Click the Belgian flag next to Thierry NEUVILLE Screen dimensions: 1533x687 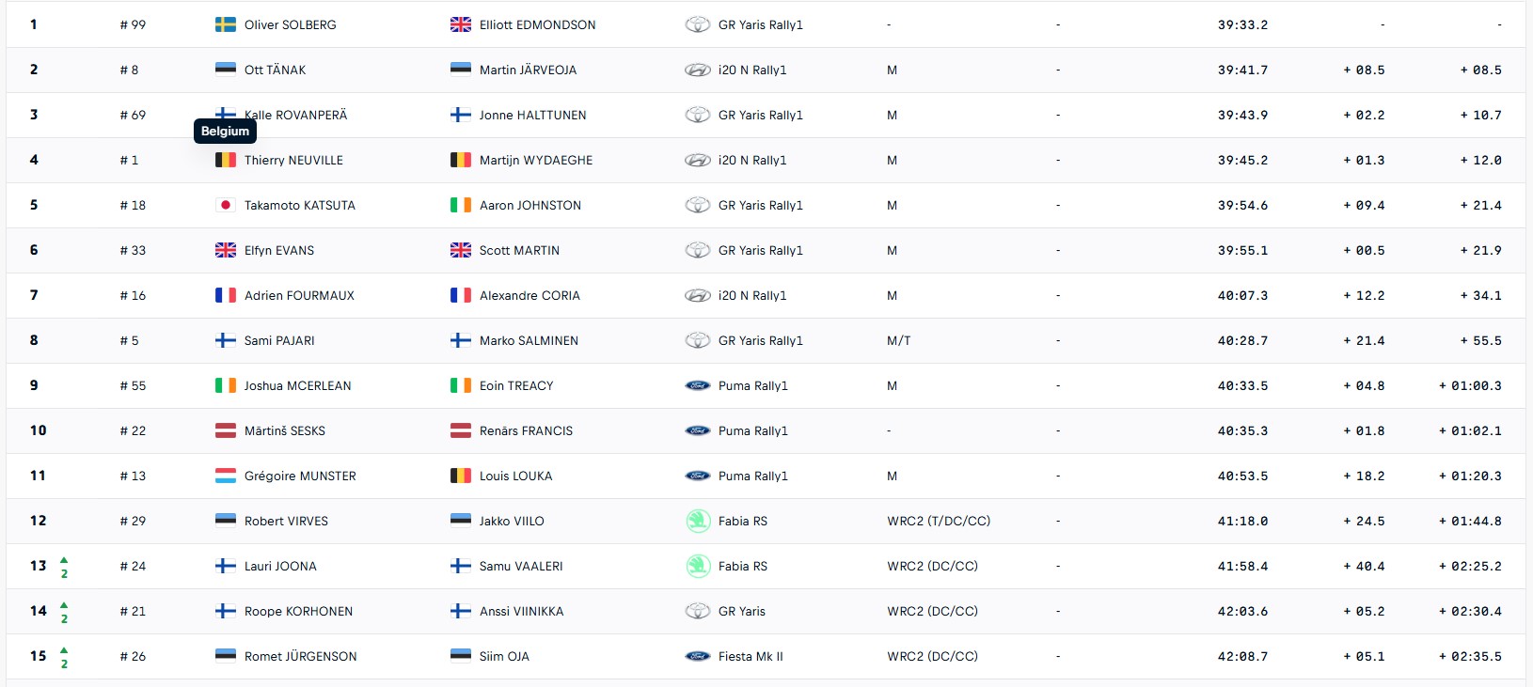coord(226,160)
